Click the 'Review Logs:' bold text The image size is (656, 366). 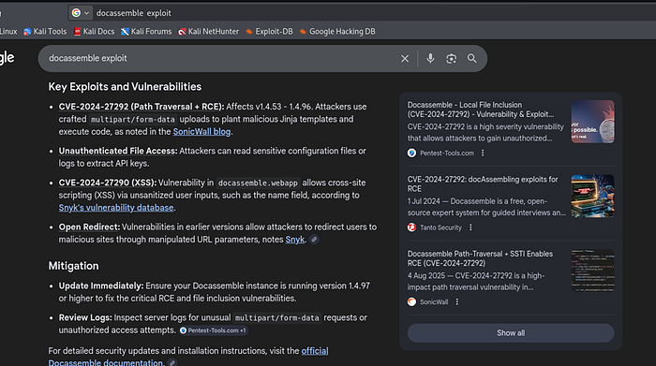[x=85, y=317]
